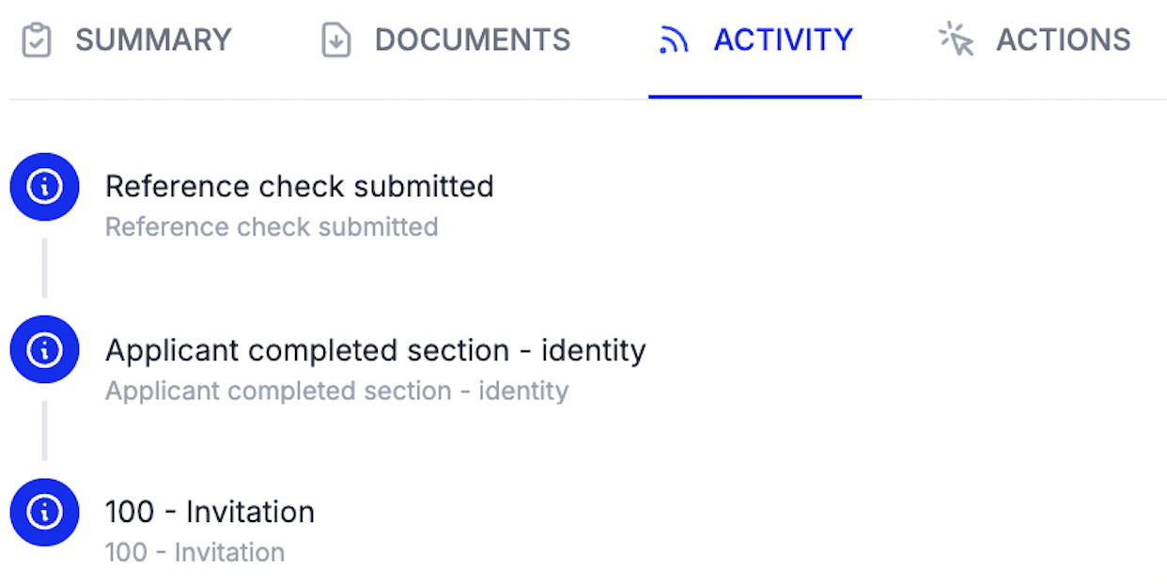Viewport: 1167px width, 584px height.
Task: Click the identity section subtitle text
Action: (337, 390)
